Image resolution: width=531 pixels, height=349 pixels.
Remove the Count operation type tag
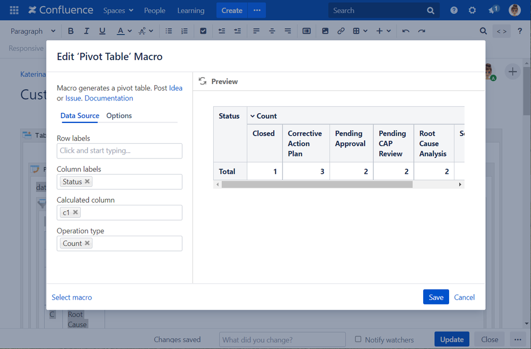pos(88,243)
